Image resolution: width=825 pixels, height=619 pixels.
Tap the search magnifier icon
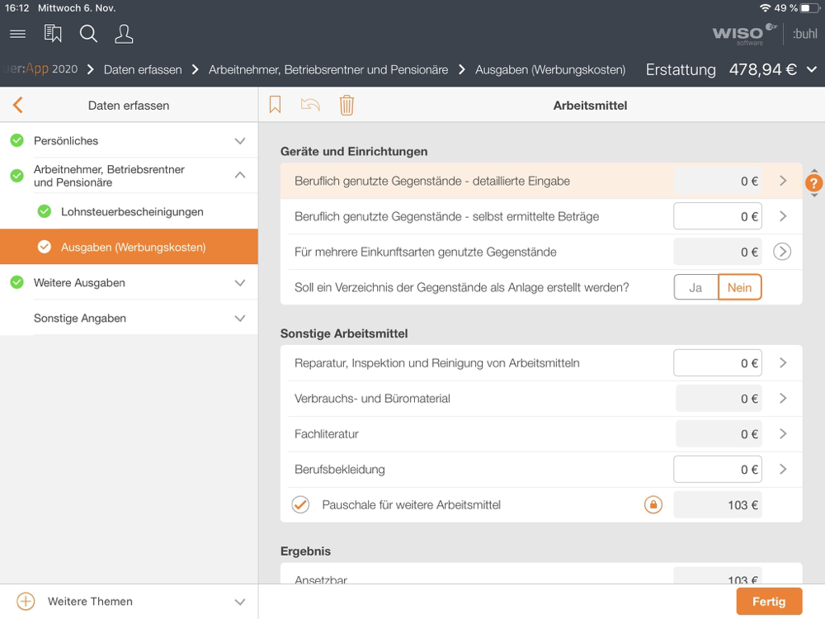pos(88,34)
